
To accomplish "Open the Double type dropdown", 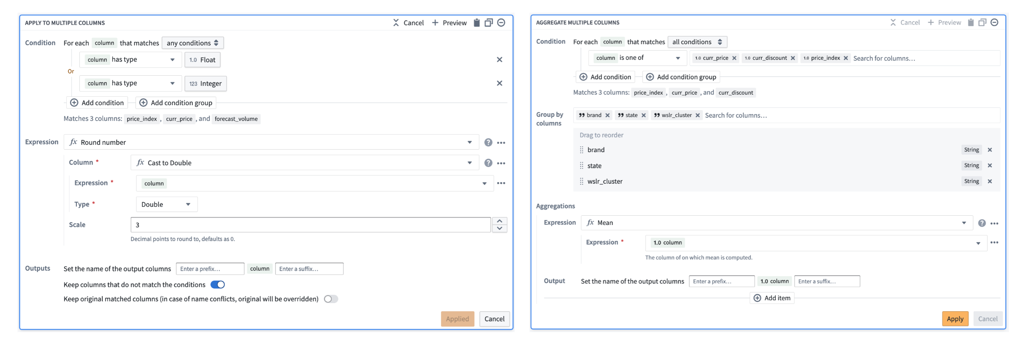I will (167, 204).
